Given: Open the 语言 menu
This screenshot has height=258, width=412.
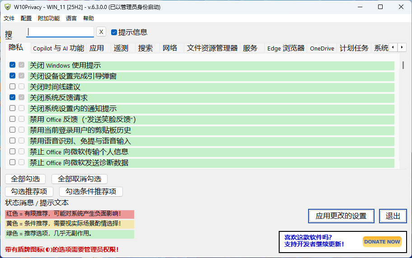Looking at the screenshot, I should point(71,18).
